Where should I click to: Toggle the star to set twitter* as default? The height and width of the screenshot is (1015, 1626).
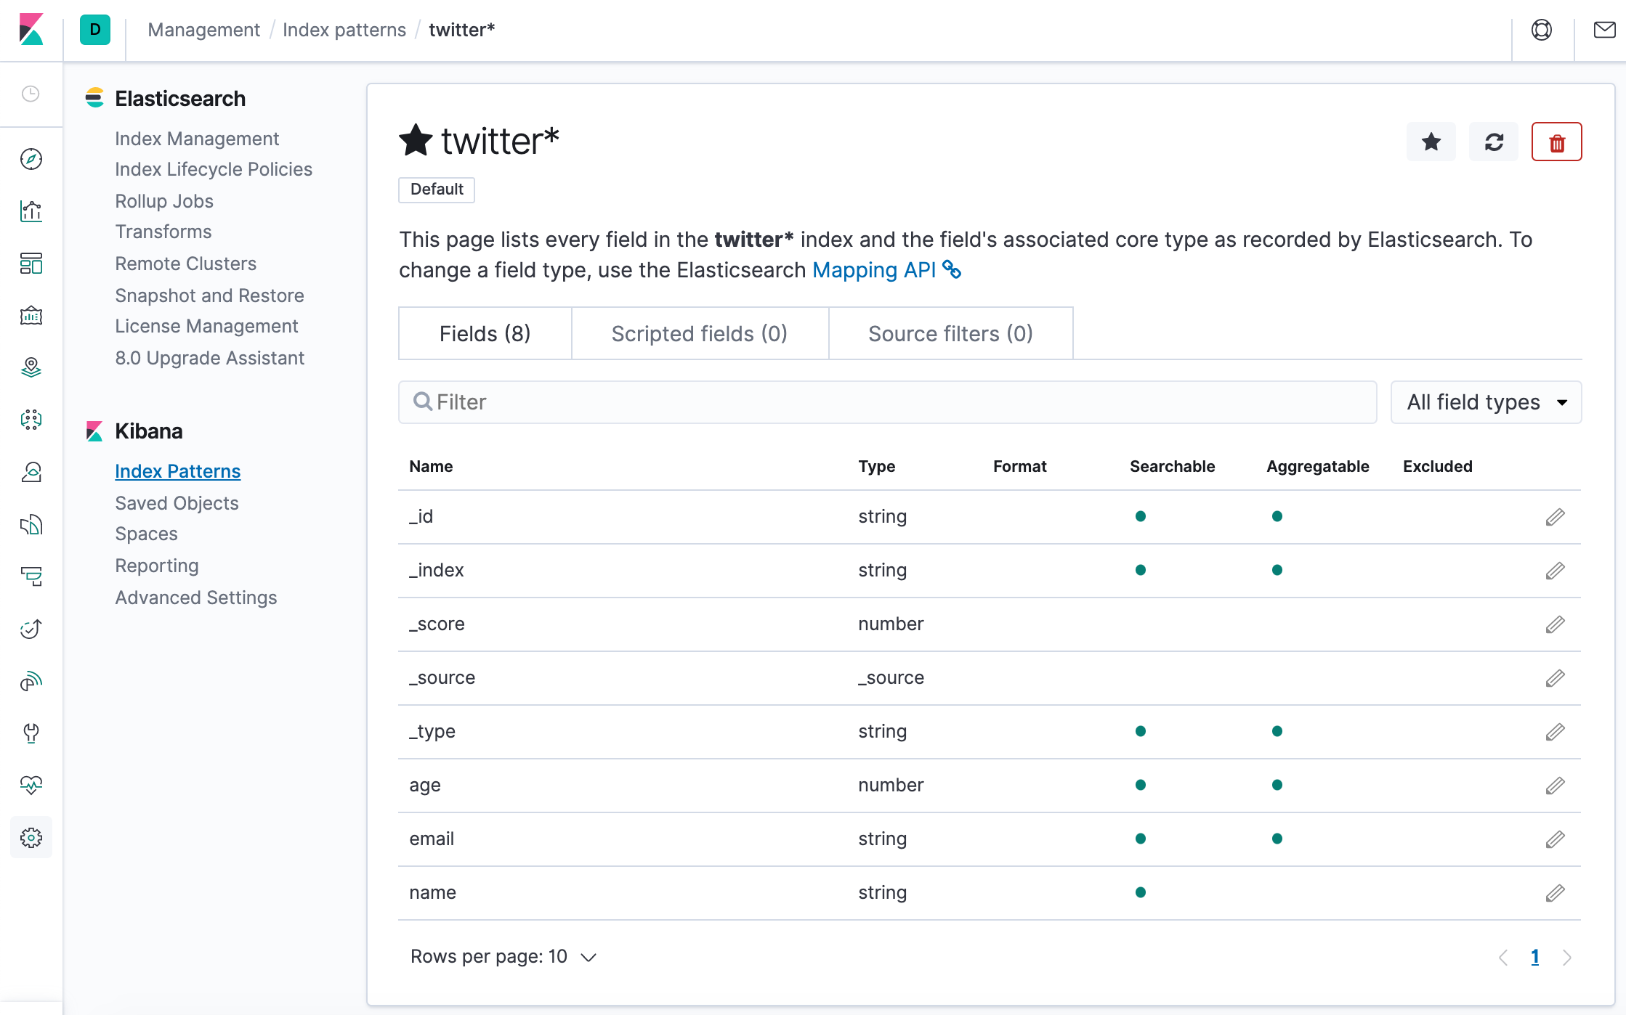1431,140
